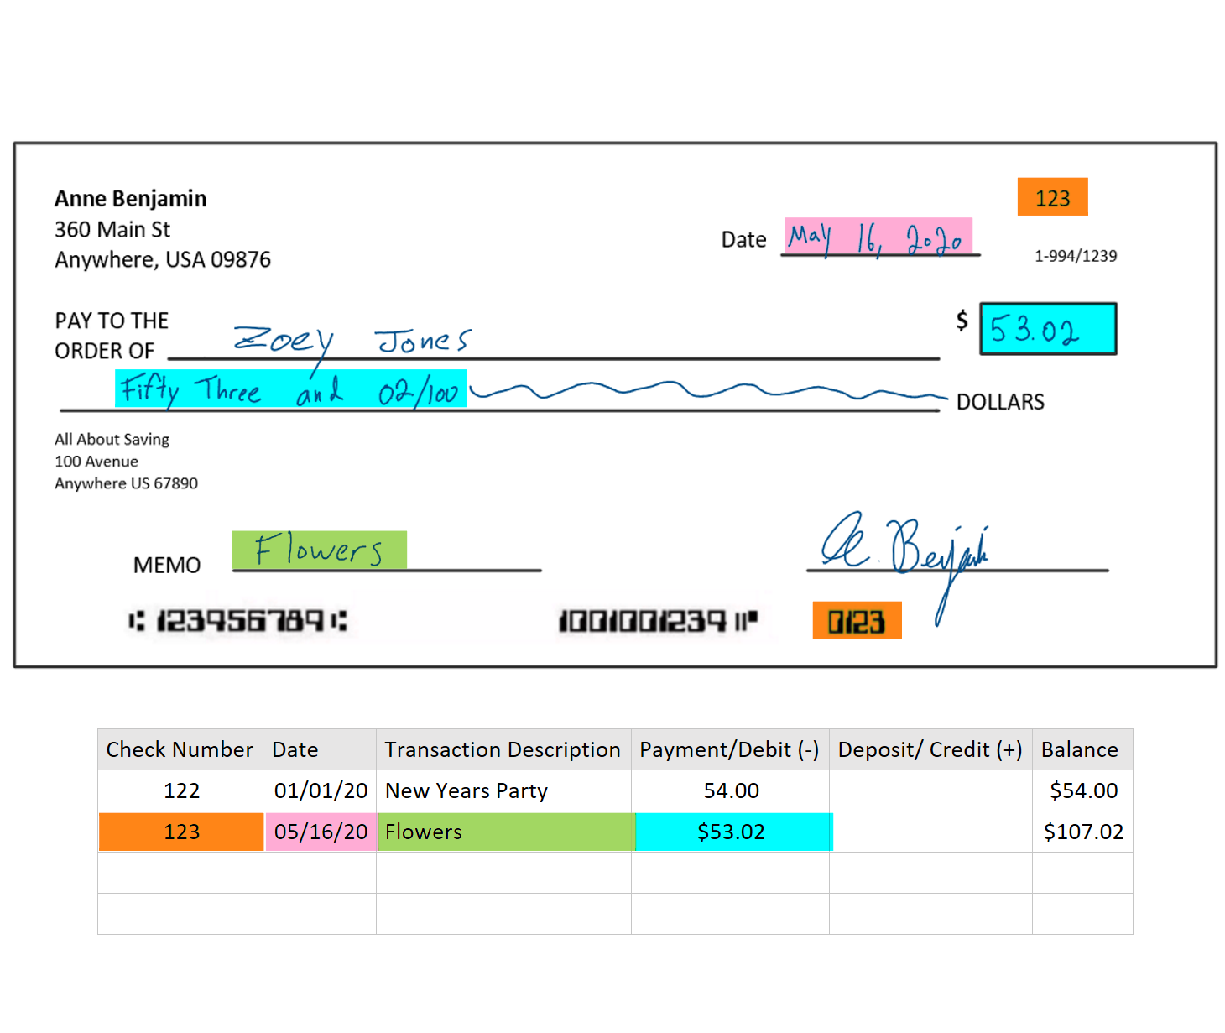1225x1033 pixels.
Task: Select the handwritten date "May 16, 2020"
Action: point(878,237)
